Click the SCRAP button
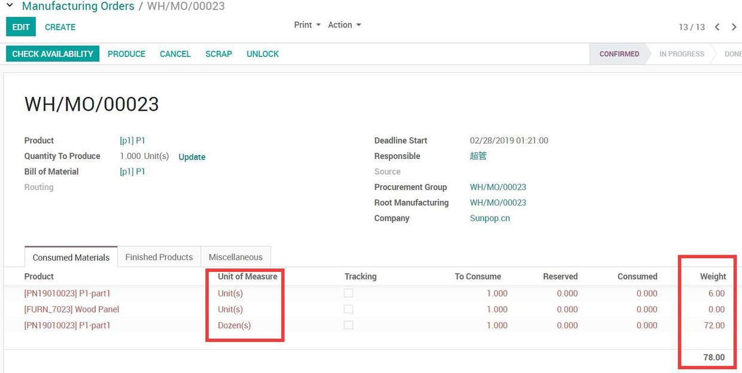 tap(218, 54)
